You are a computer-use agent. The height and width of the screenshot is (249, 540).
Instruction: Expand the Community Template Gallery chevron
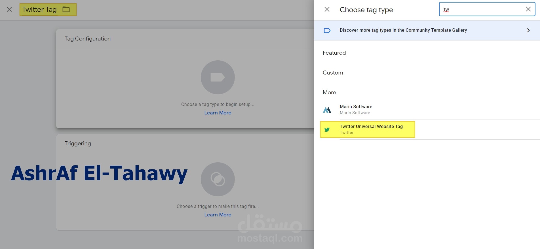[x=528, y=30]
